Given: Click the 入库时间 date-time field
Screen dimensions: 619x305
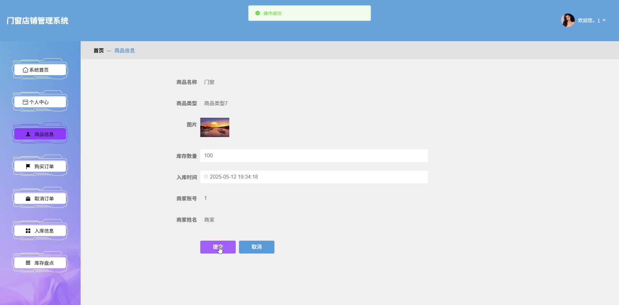Looking at the screenshot, I should 314,177.
